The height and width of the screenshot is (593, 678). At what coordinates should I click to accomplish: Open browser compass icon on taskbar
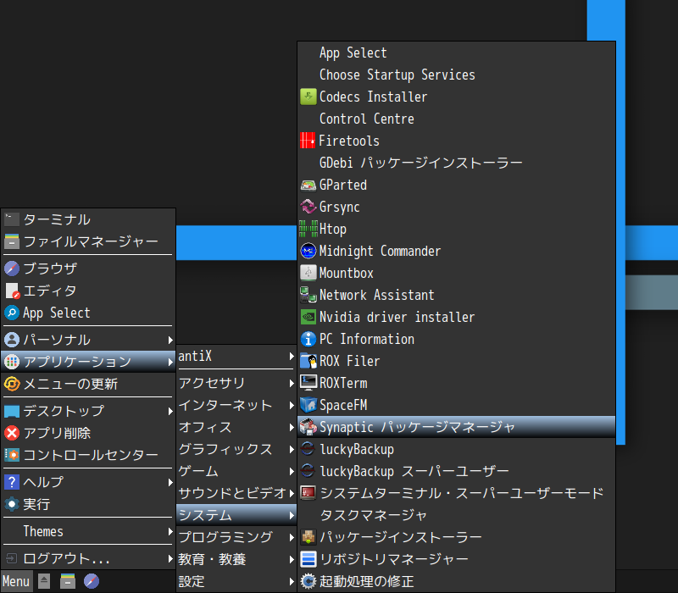click(92, 581)
